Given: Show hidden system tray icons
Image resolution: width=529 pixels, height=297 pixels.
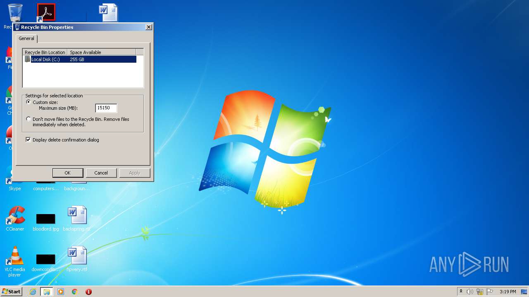Looking at the screenshot, I should click(461, 292).
